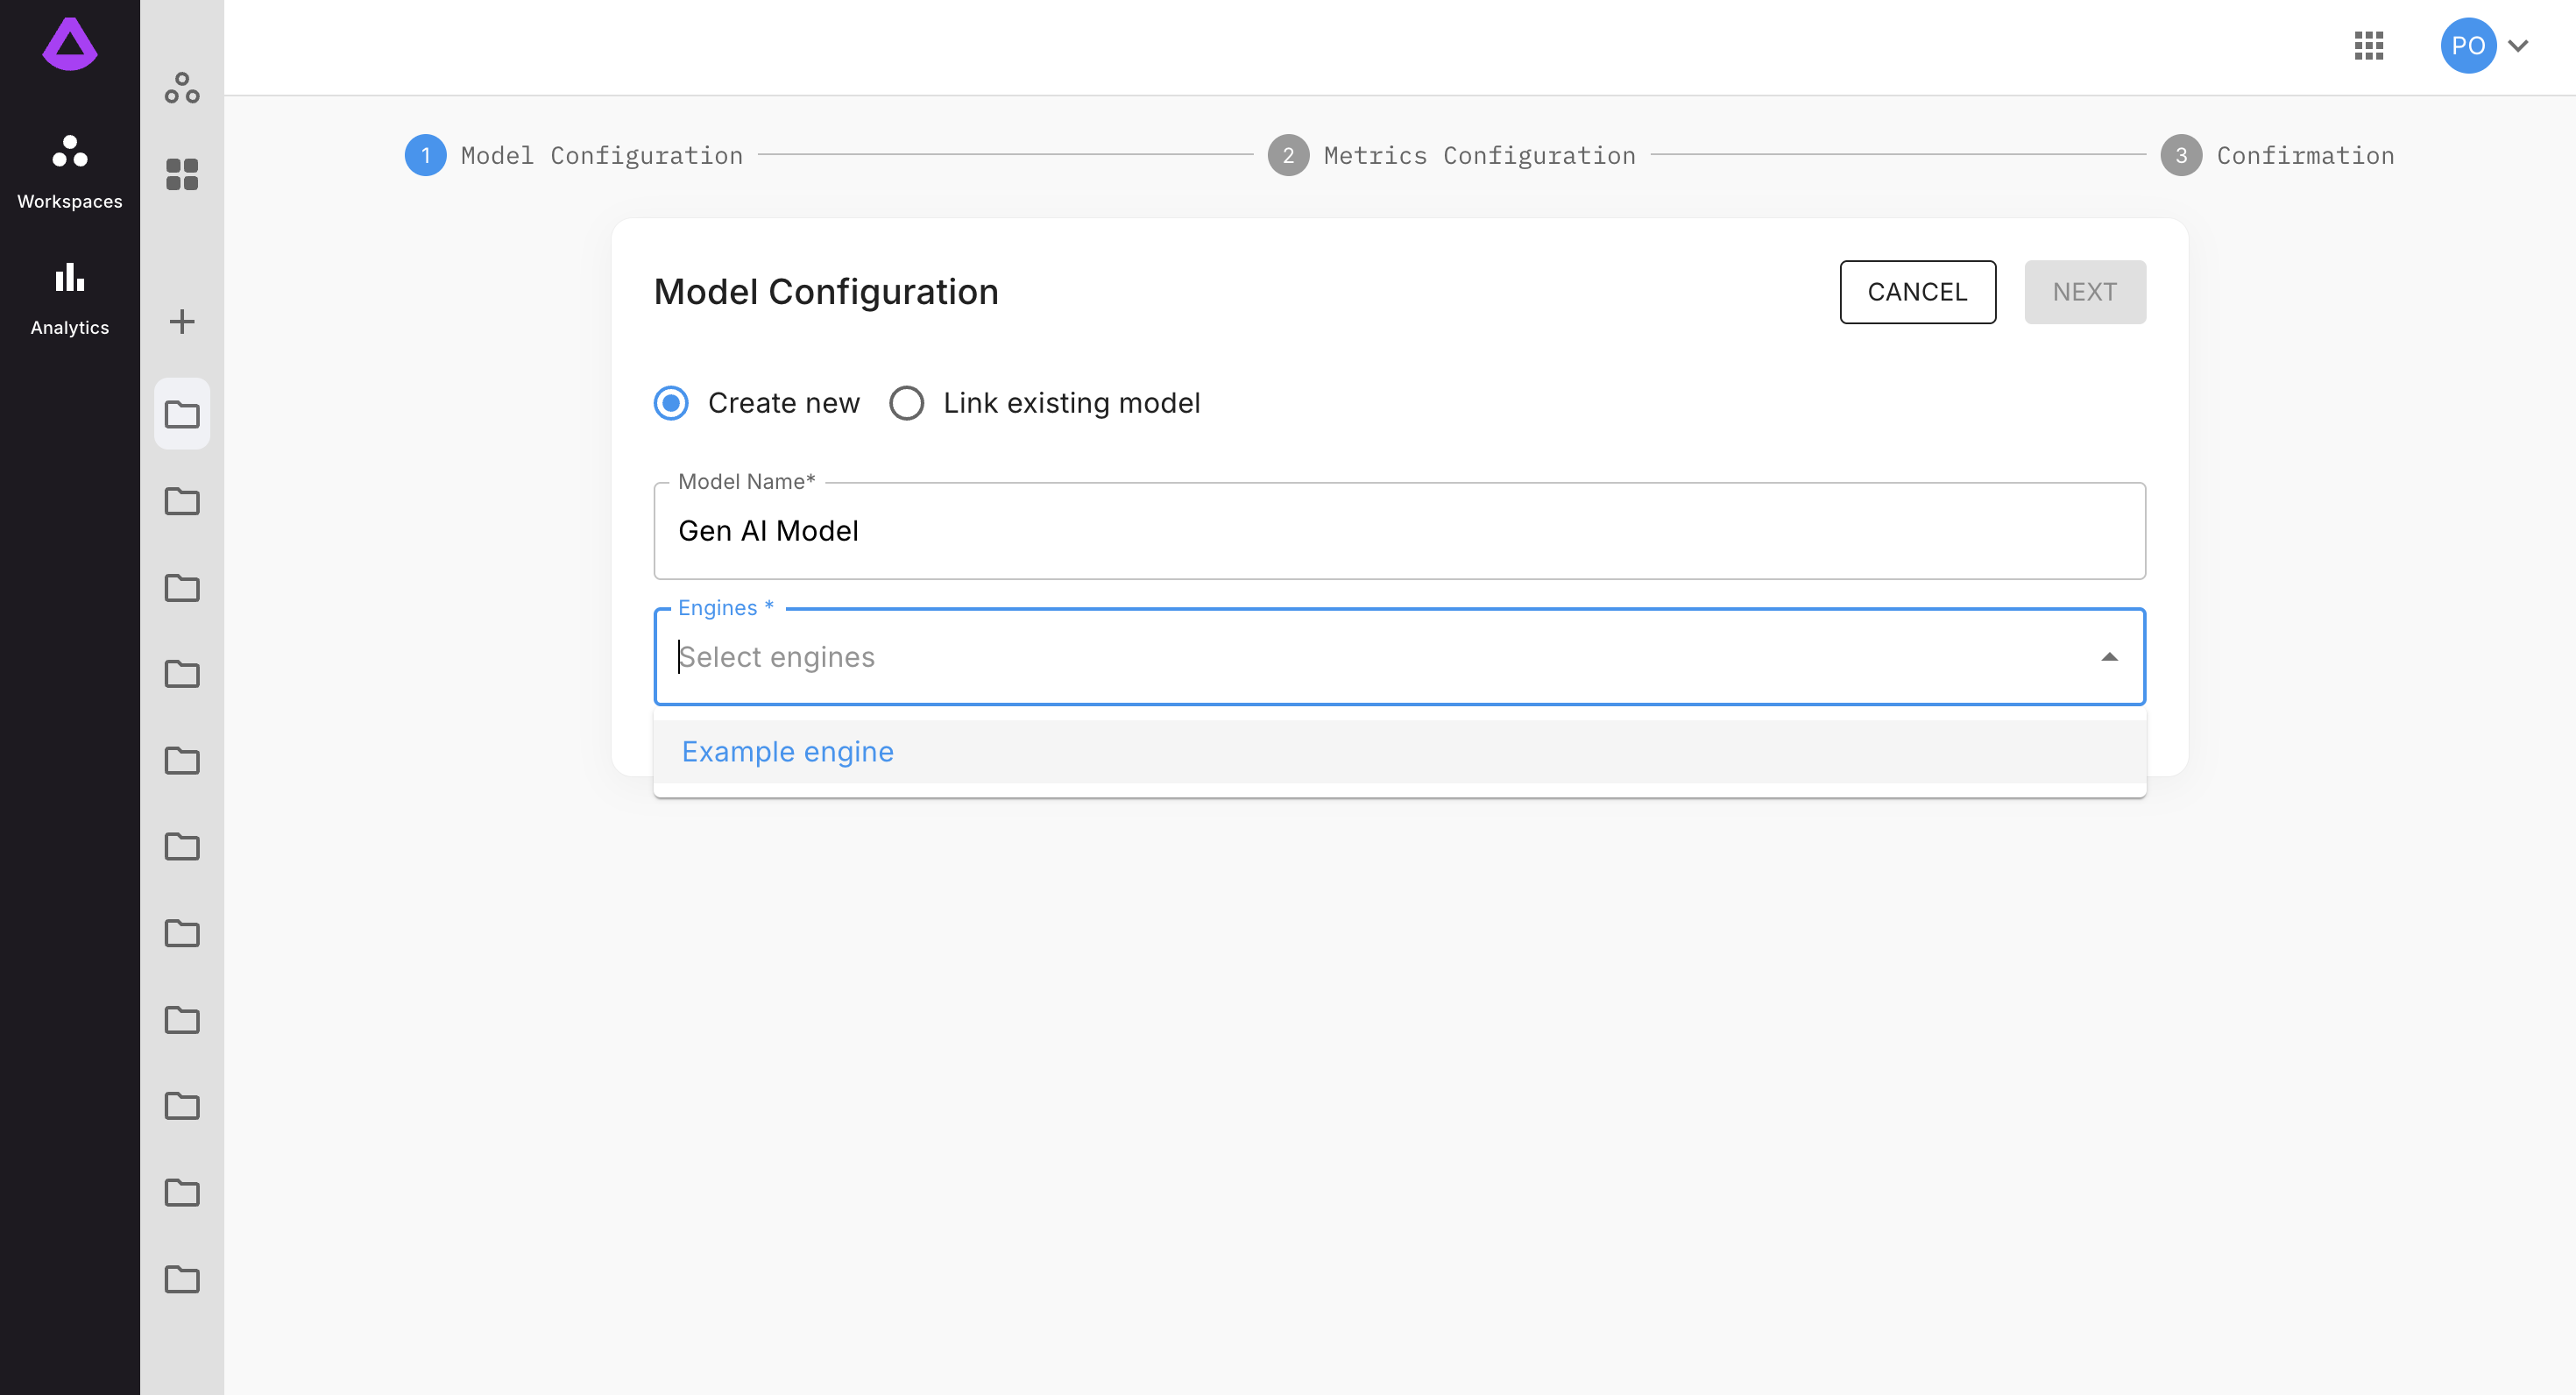This screenshot has height=1395, width=2576.
Task: Click the Model Configuration card heading
Action: point(826,292)
